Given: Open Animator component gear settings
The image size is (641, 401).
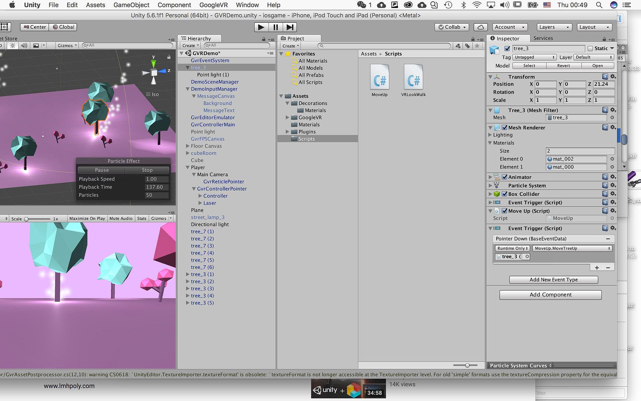Looking at the screenshot, I should point(613,177).
